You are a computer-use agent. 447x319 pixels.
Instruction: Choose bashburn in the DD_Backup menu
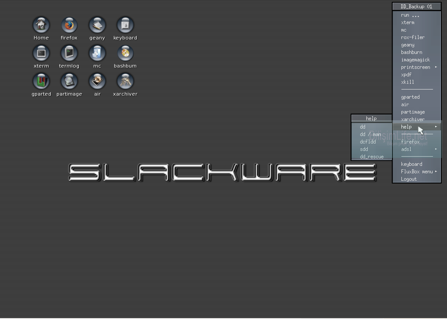pos(417,52)
